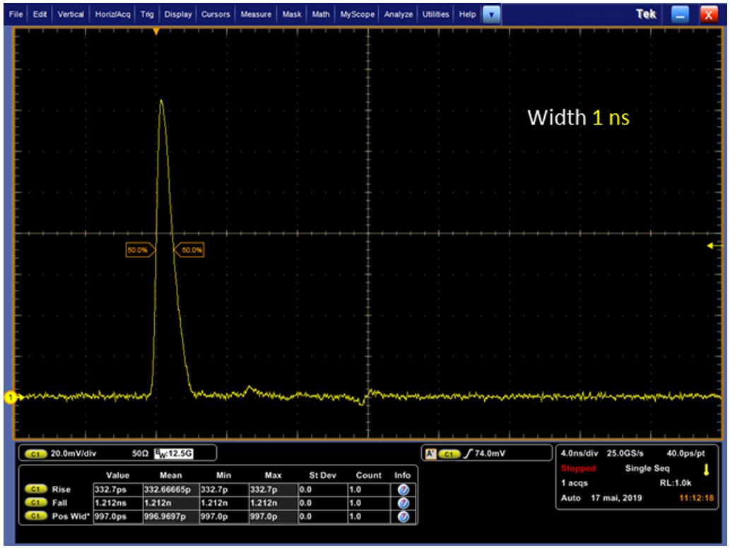This screenshot has width=730, height=548.
Task: Click the C1 badge on the Pos Wid row
Action: pyautogui.click(x=36, y=516)
